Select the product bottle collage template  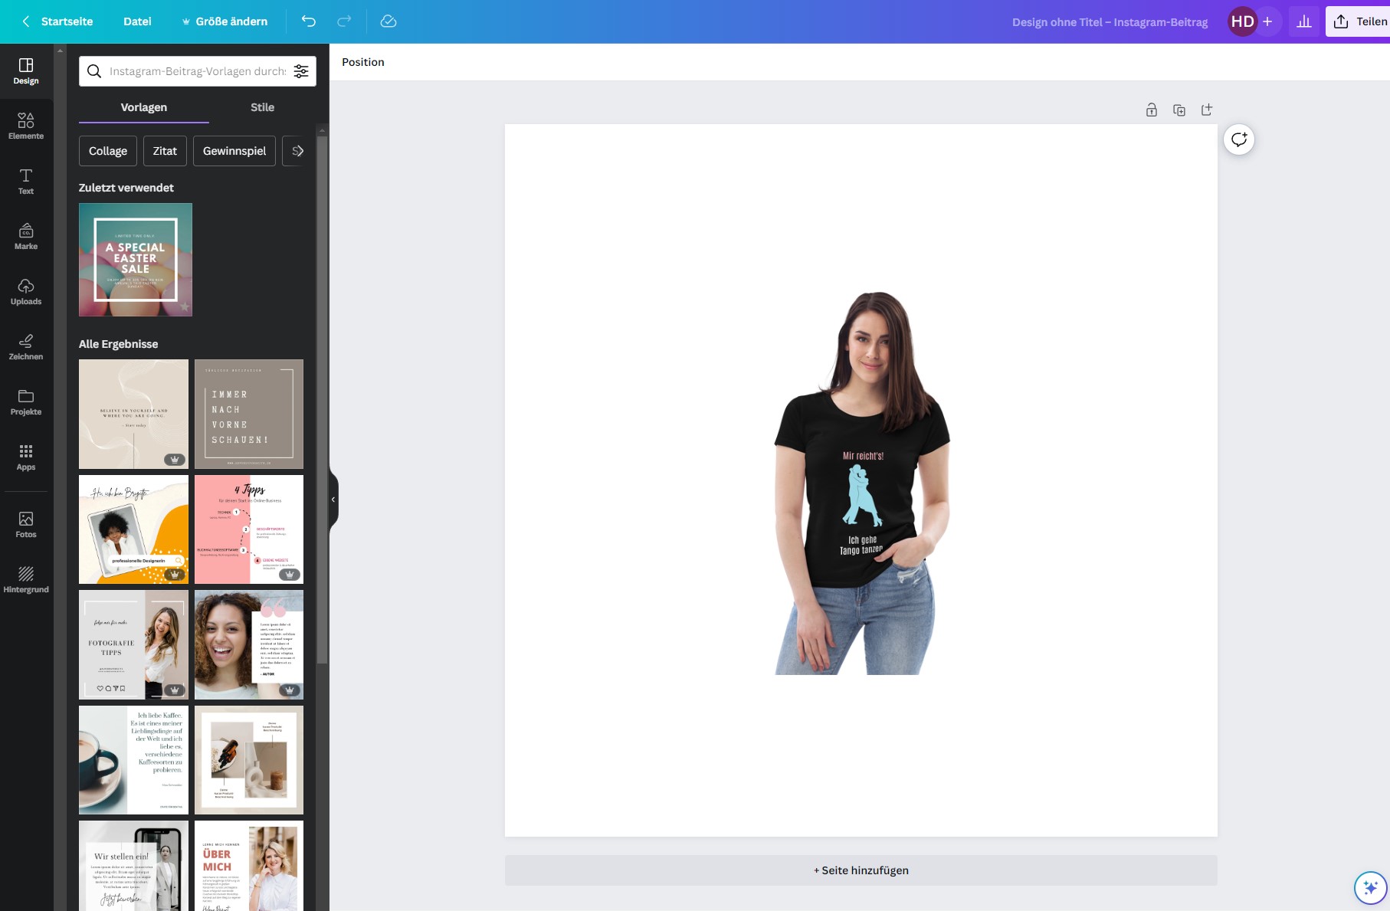pos(249,760)
